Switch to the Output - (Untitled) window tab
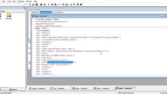 (39, 88)
